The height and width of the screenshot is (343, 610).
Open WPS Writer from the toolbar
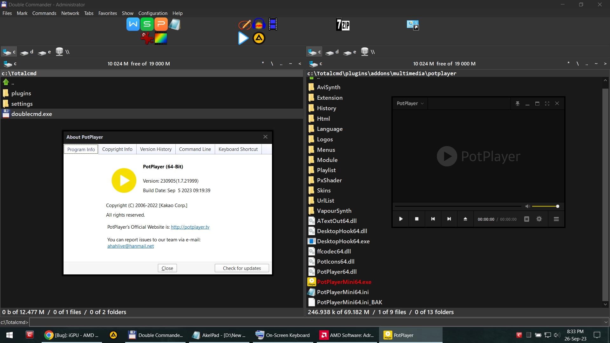pos(132,24)
